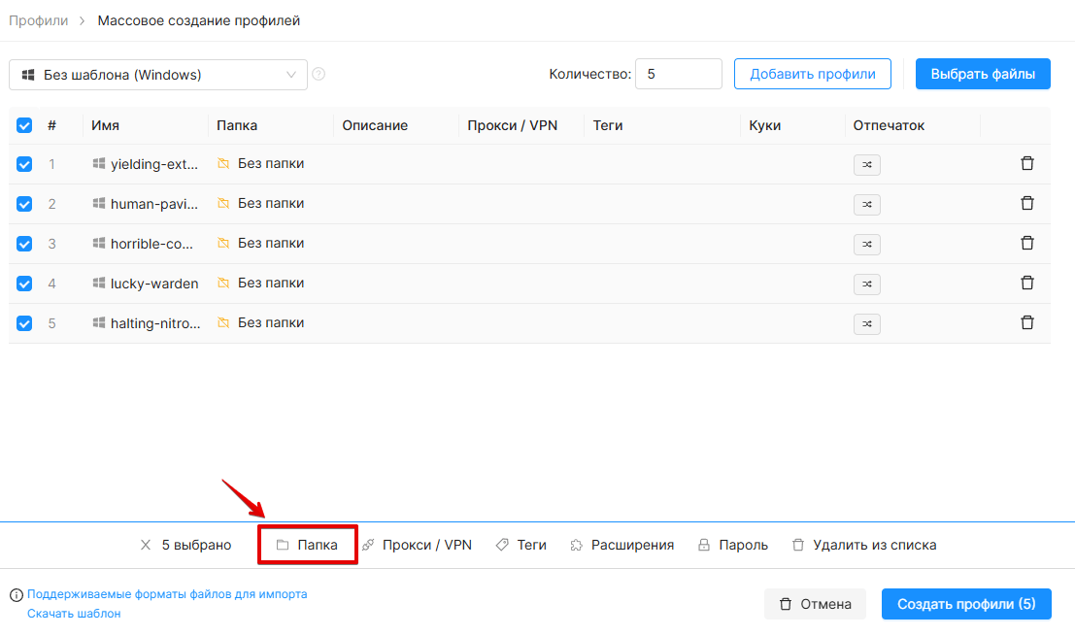Click 'Добавить профили' button
Viewport: 1075px width, 636px height.
coord(813,74)
